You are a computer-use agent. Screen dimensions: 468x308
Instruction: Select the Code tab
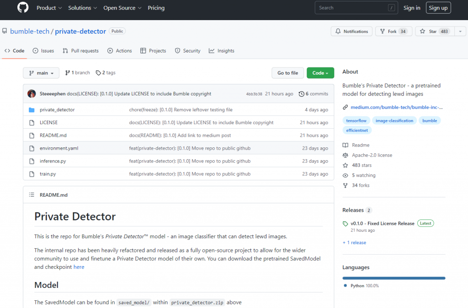pos(14,51)
